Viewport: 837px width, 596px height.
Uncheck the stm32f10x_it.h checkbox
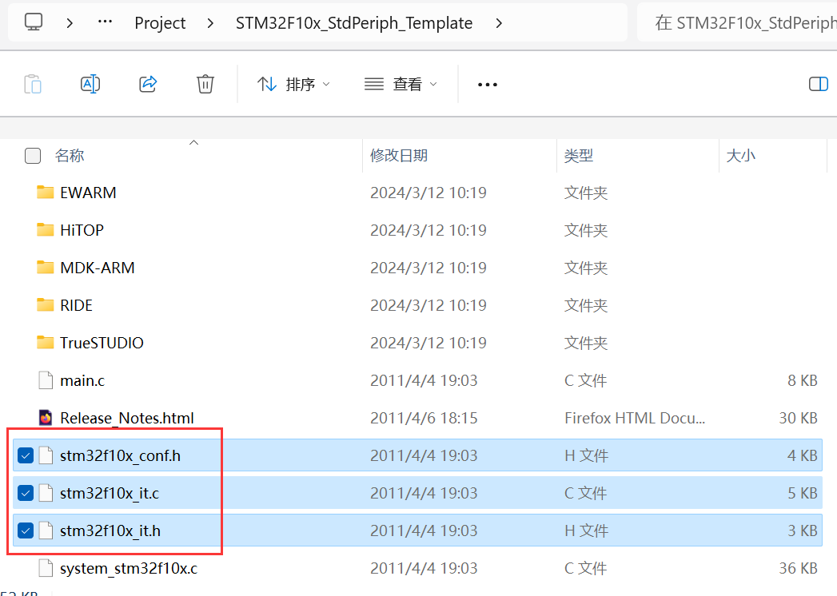click(26, 531)
